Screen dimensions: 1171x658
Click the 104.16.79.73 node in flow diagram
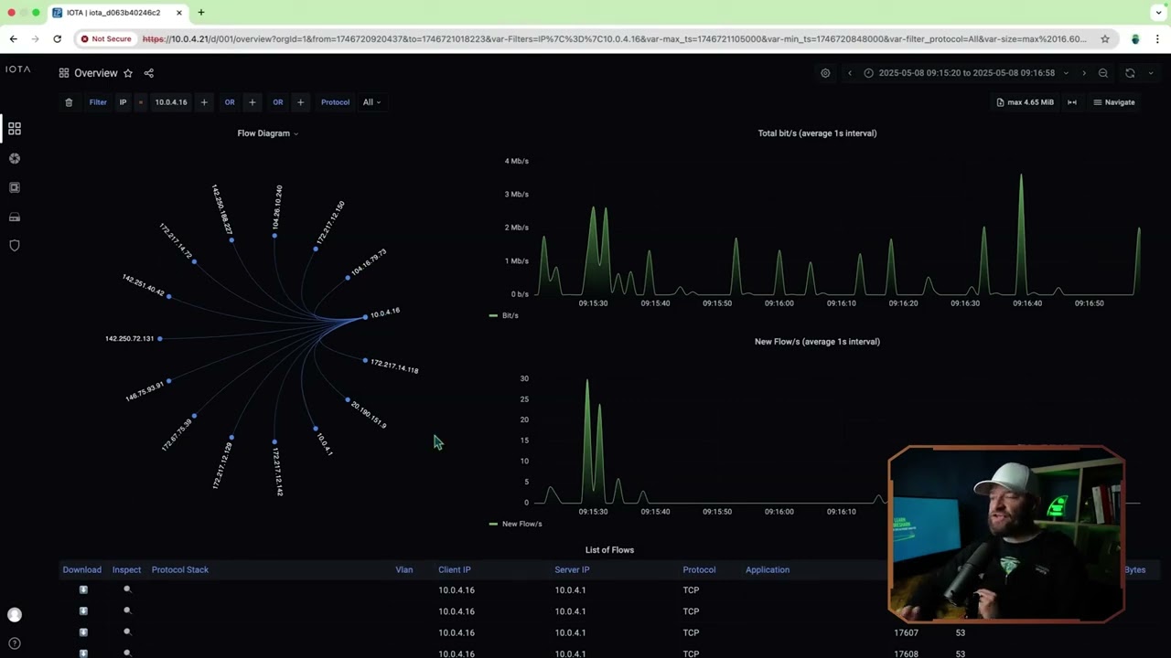tap(348, 278)
